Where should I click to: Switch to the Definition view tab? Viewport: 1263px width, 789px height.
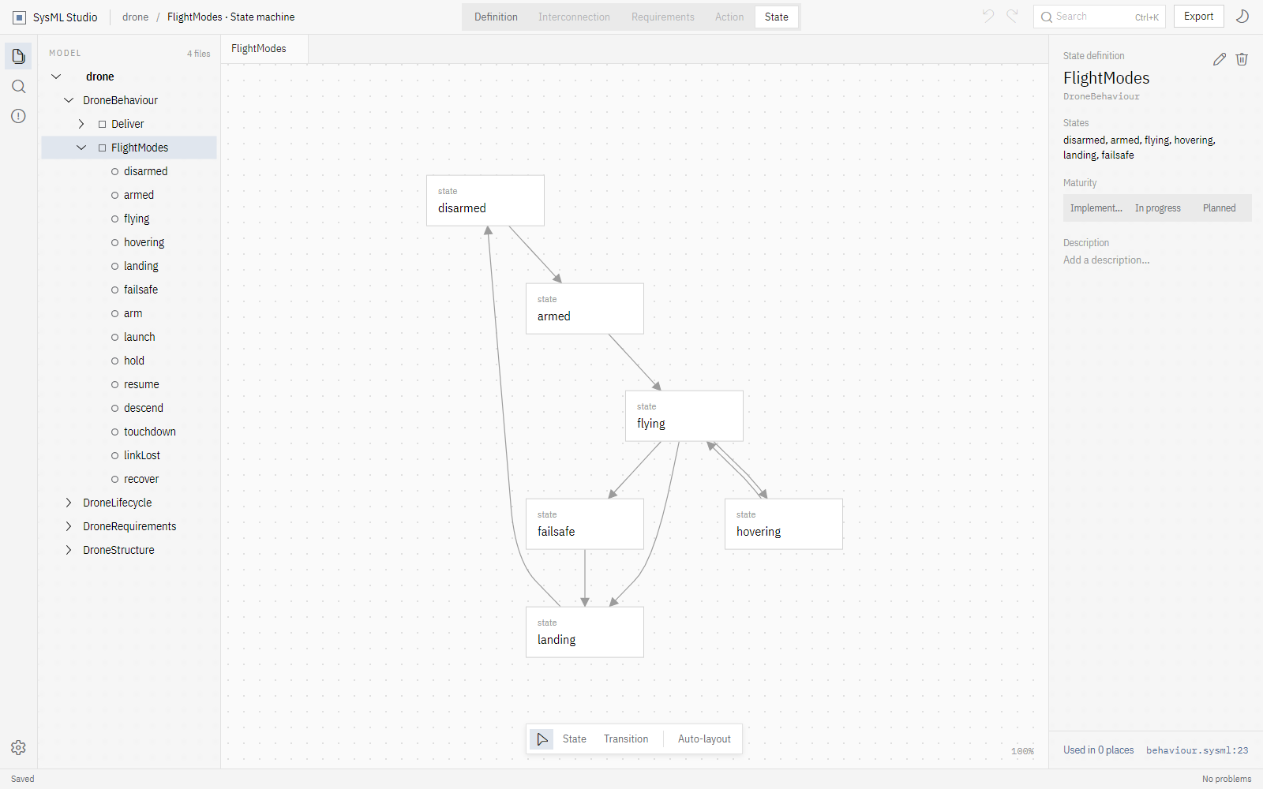coord(496,17)
